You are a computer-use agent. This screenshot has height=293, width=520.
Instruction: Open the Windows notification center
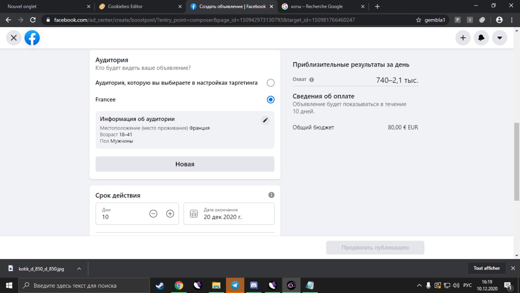click(x=508, y=285)
